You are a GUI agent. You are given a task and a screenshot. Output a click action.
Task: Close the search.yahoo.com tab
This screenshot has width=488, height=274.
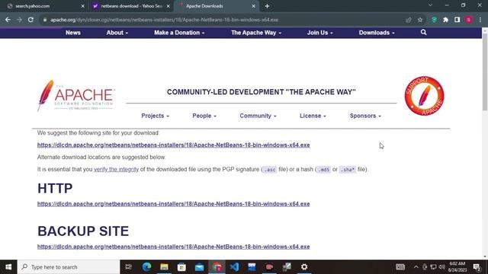click(x=83, y=6)
